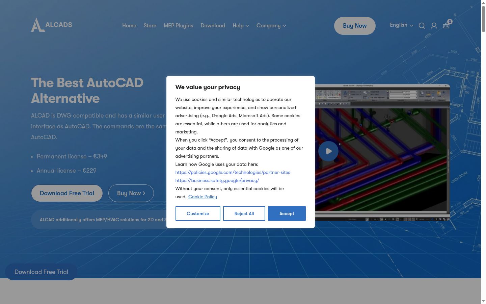The width and height of the screenshot is (486, 304).
Task: Click the outlined Buy Now button
Action: coord(131,193)
